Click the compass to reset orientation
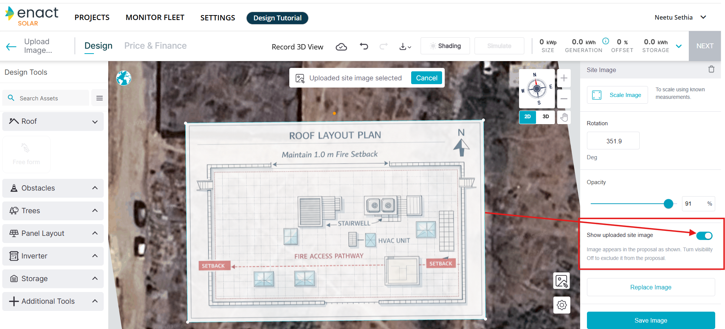Viewport: 725px width, 329px height. point(536,89)
